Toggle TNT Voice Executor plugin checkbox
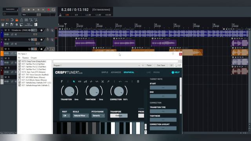Screen dimensions: 251x141 20,75
